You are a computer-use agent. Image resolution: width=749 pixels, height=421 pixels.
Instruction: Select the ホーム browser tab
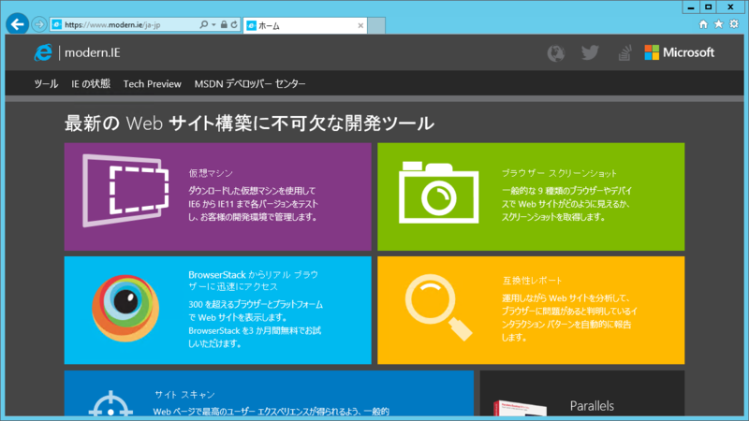click(305, 26)
